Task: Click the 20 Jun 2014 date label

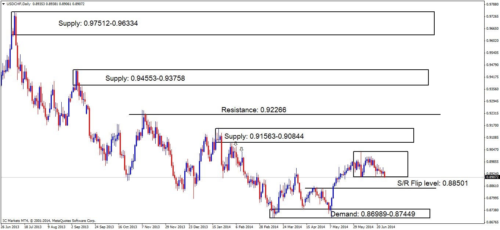Action: pos(386,227)
